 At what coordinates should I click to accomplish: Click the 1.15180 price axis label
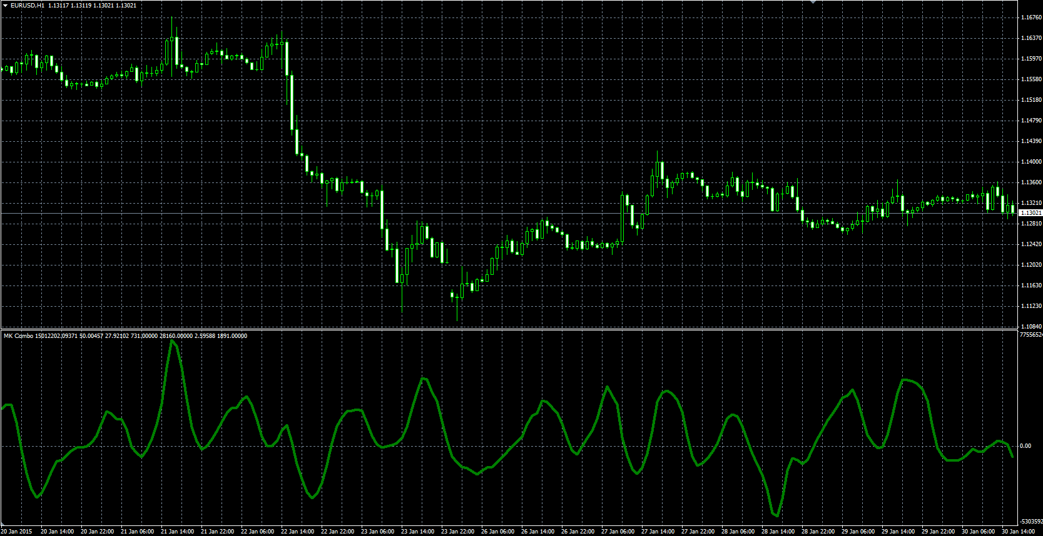[x=1031, y=100]
